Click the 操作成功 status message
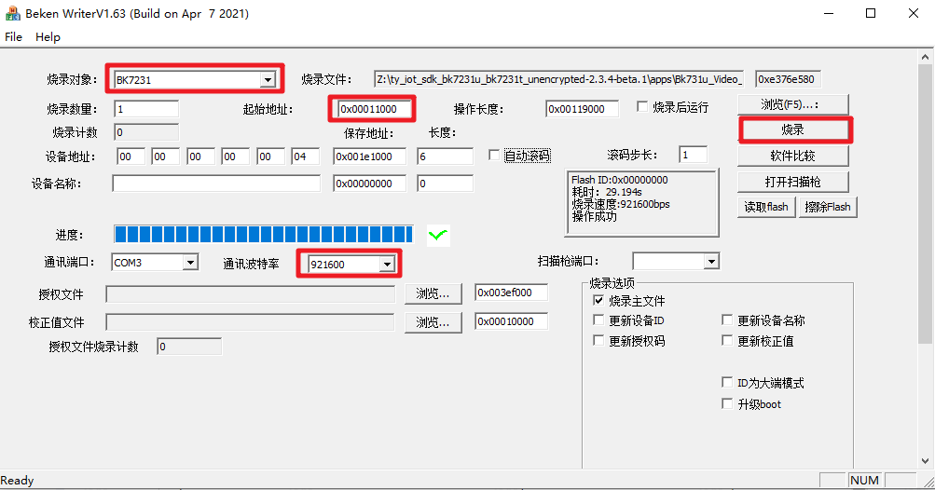Viewport: 935px width, 490px height. [595, 216]
